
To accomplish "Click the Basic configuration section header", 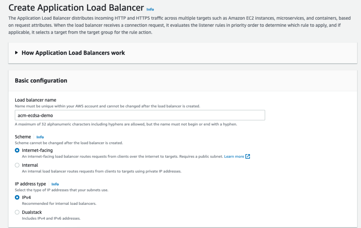I will (41, 80).
